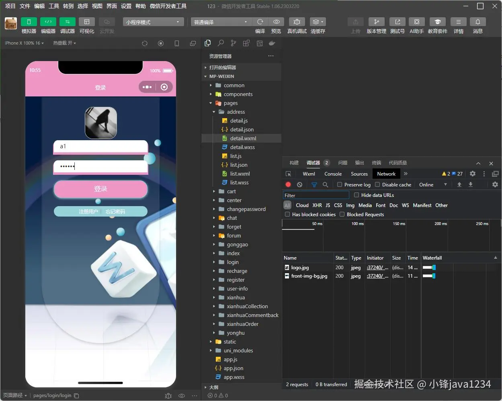Click the network Filter input
This screenshot has height=401, width=502.
[316, 195]
